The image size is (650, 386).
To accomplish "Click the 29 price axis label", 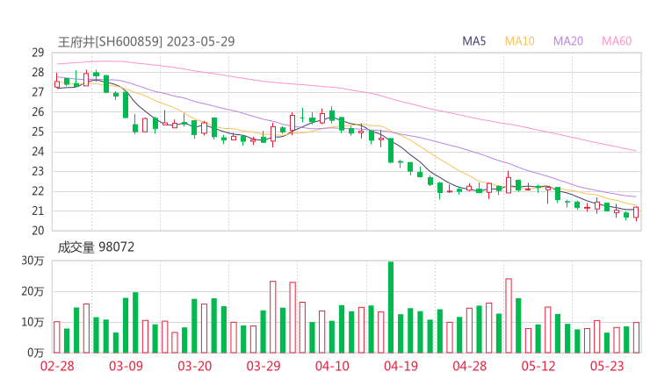I will click(38, 53).
